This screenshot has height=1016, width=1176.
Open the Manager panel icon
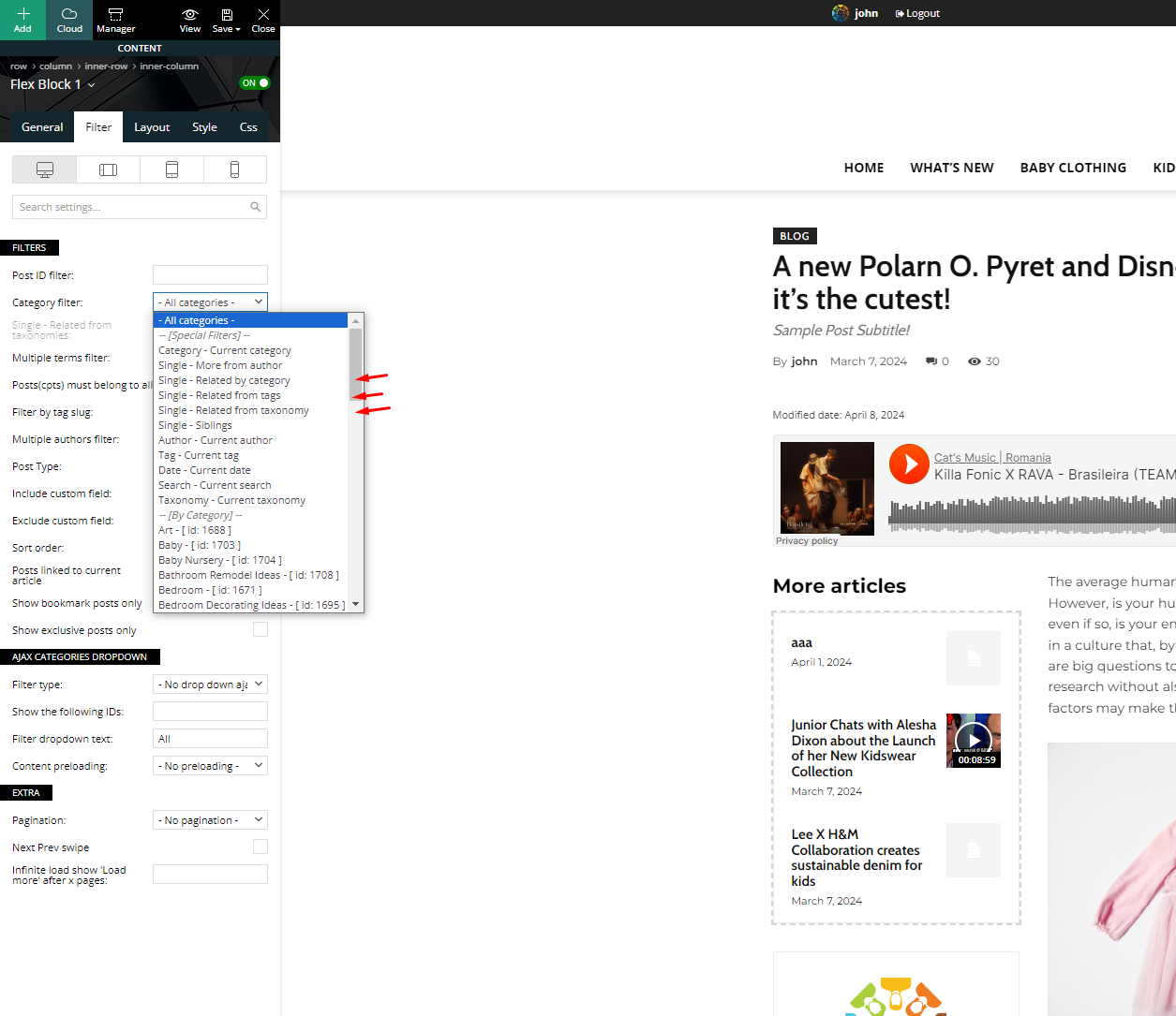click(115, 14)
